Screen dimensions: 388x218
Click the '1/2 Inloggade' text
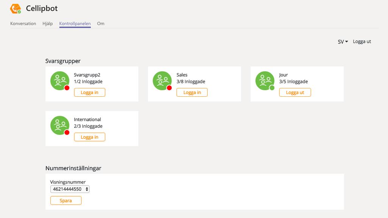tap(88, 82)
